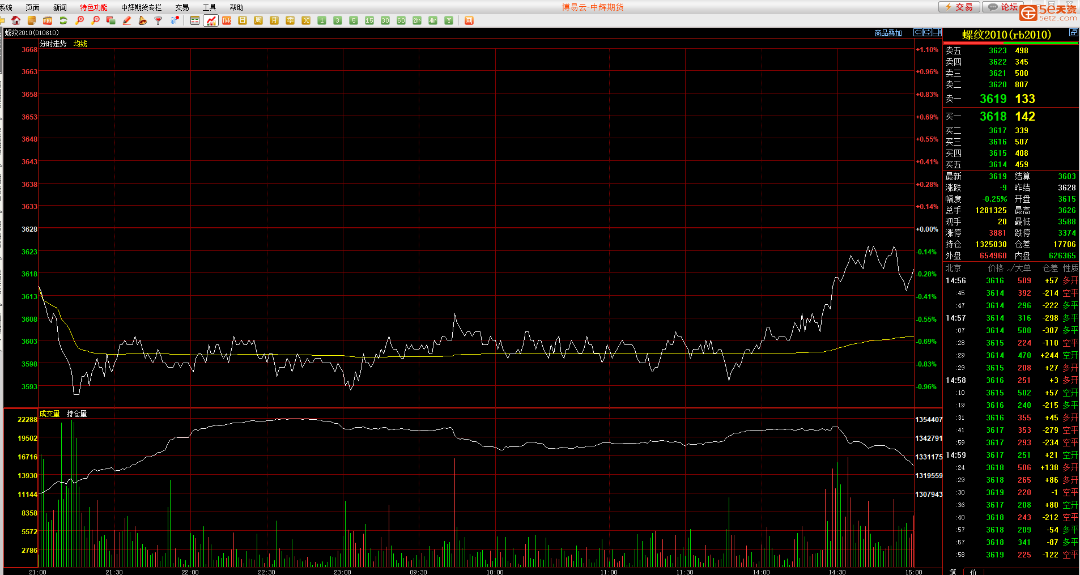Select the 15-minute period icon
This screenshot has height=575, width=1080.
(x=369, y=20)
